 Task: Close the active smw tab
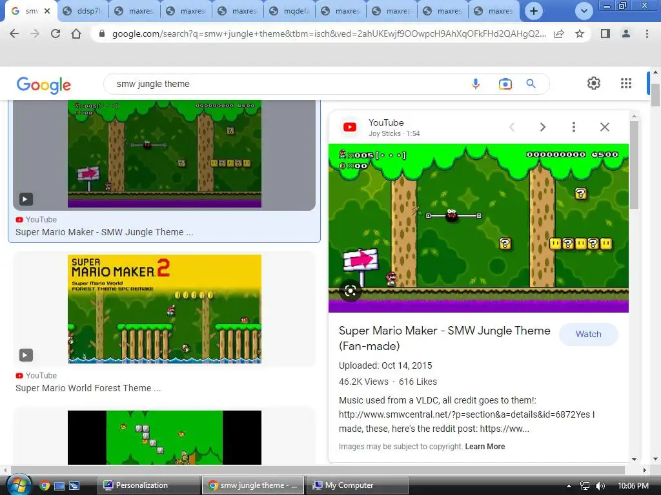(x=47, y=11)
